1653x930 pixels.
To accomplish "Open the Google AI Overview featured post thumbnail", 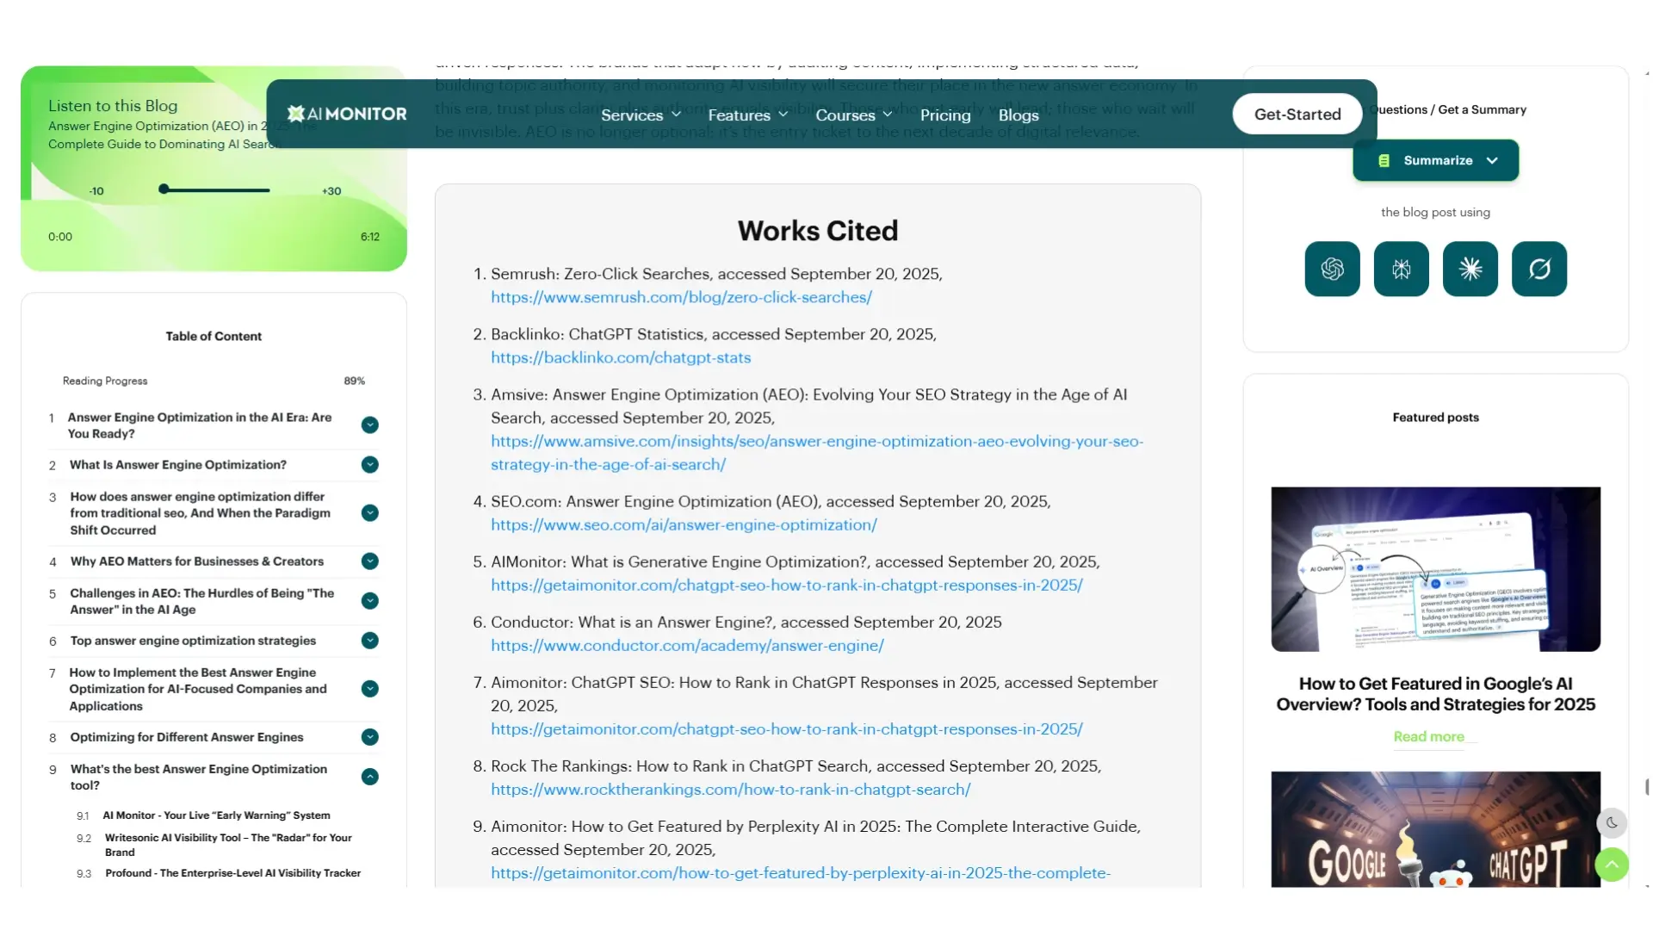I will (x=1435, y=568).
